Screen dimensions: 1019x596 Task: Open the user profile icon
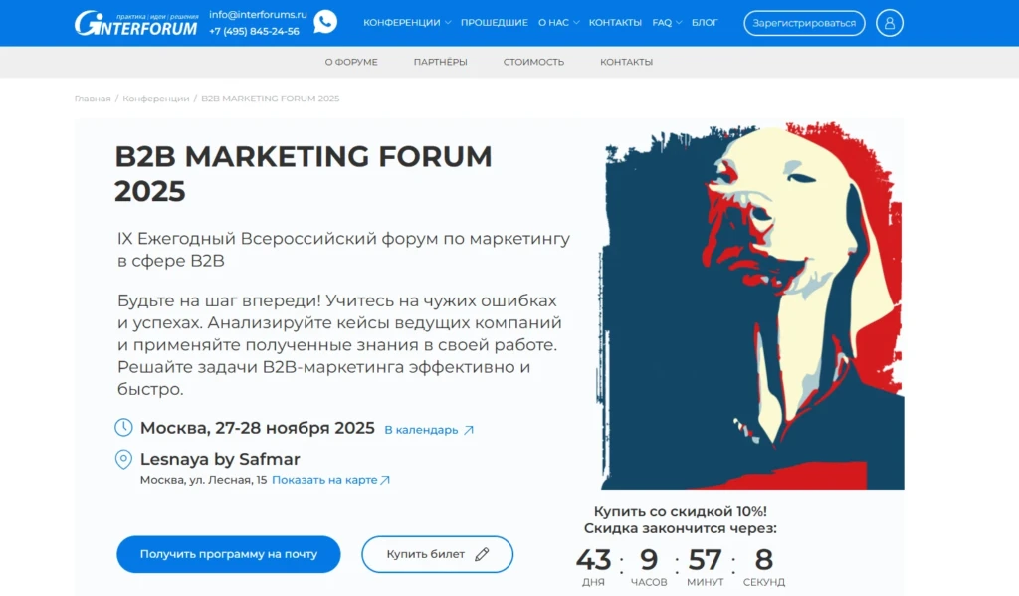tap(889, 23)
